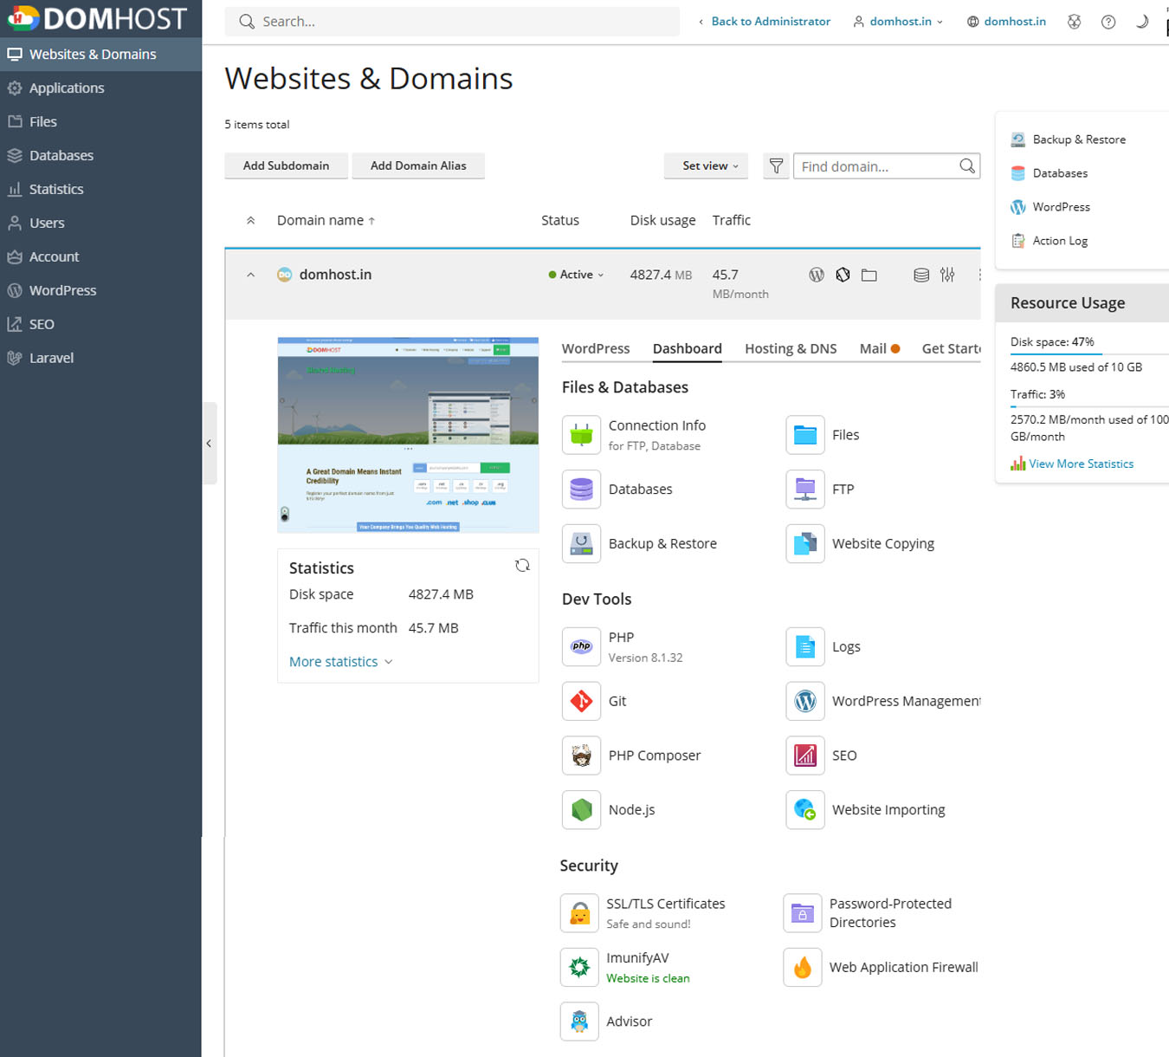Viewport: 1169px width, 1057px height.
Task: Sort by Domain name column
Action: pos(326,220)
